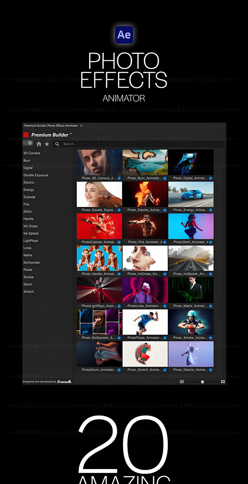The image size is (248, 484).
Task: Open the Ink Drops category
Action: pos(30,226)
